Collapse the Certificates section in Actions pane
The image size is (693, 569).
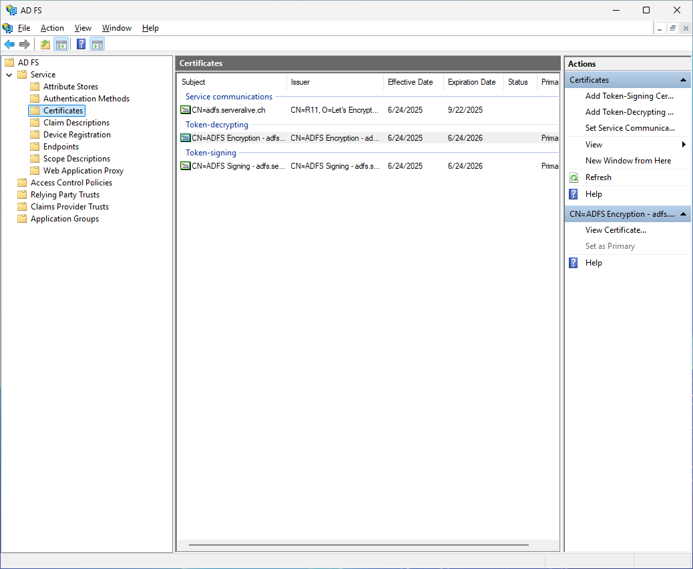point(683,80)
